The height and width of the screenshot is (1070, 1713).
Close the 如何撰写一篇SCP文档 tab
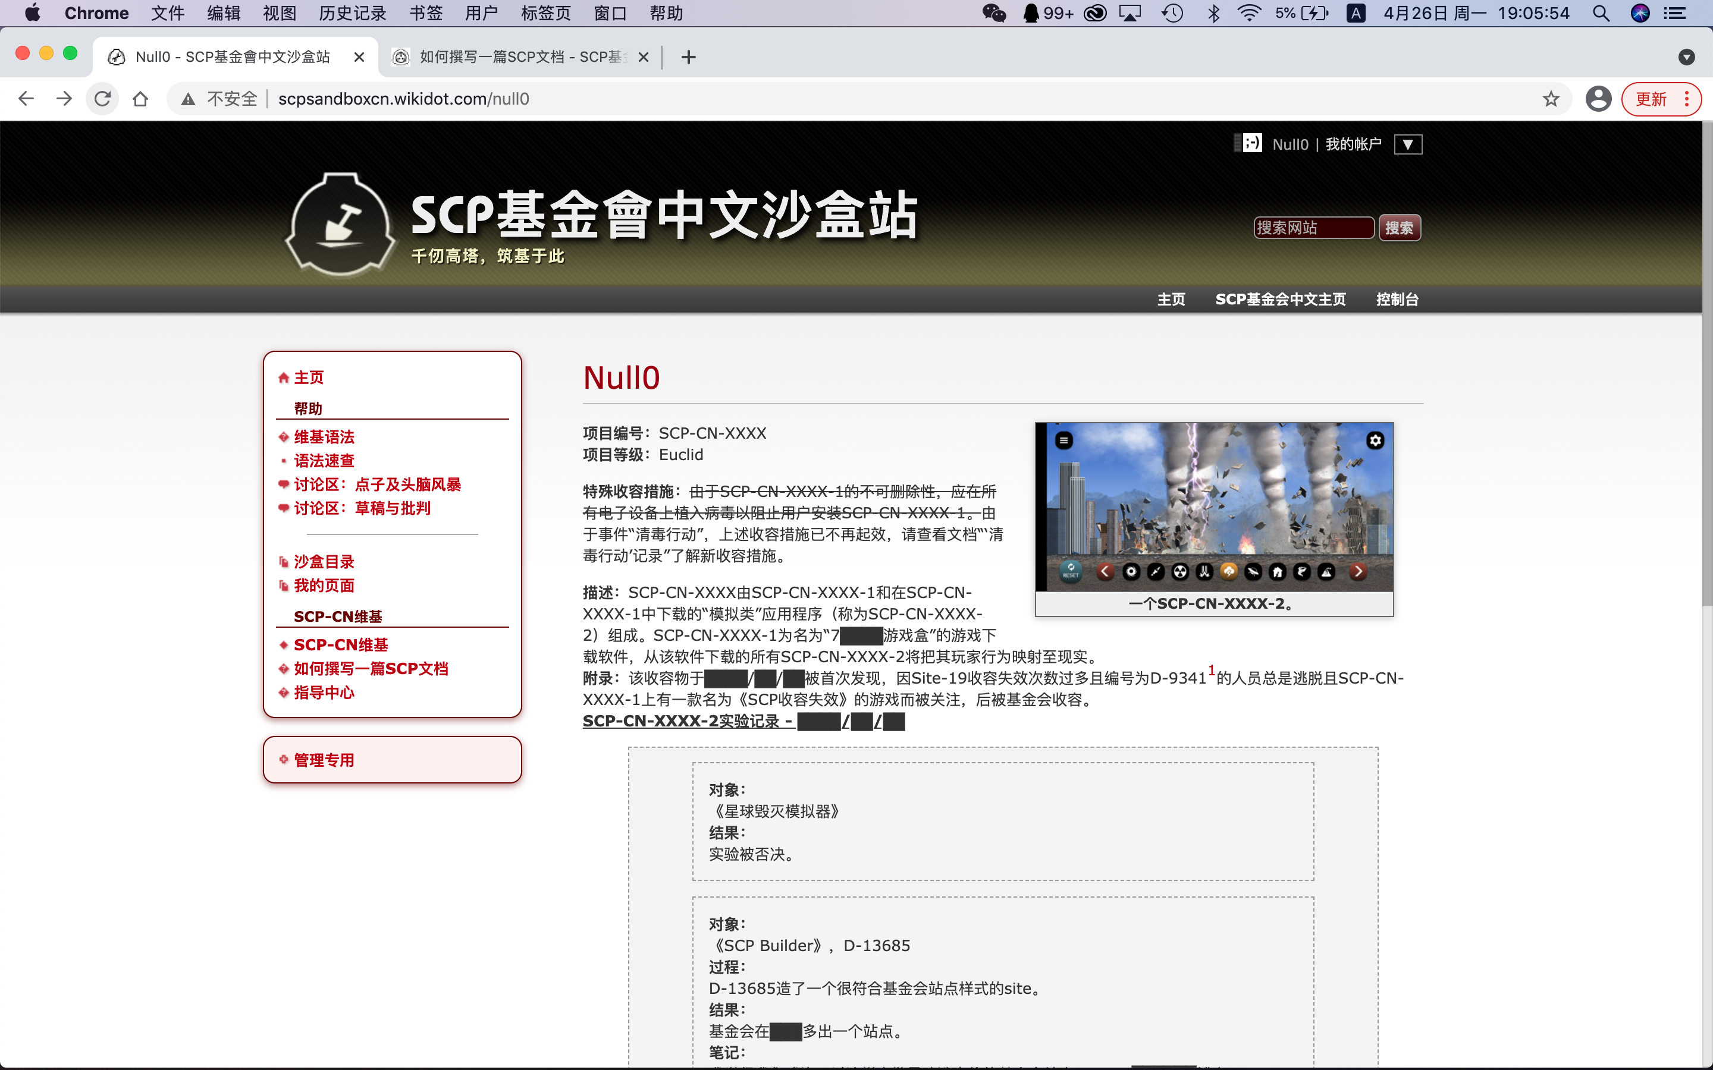point(644,57)
